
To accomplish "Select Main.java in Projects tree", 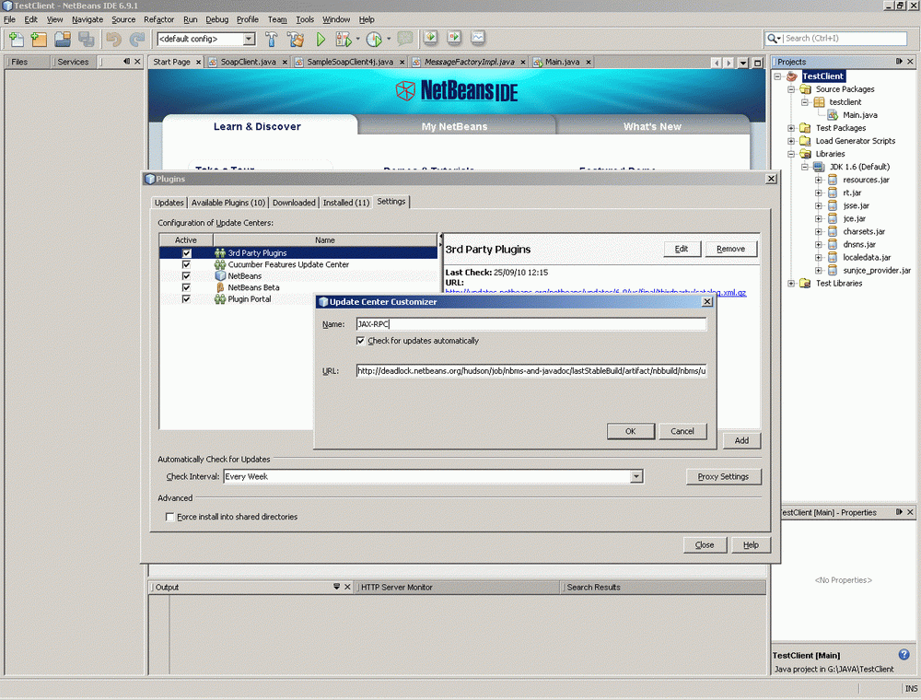I will pos(859,115).
